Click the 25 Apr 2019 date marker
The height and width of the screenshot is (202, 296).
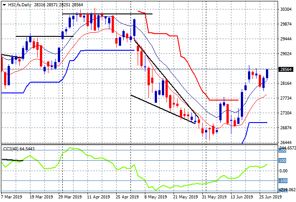click(x=127, y=197)
